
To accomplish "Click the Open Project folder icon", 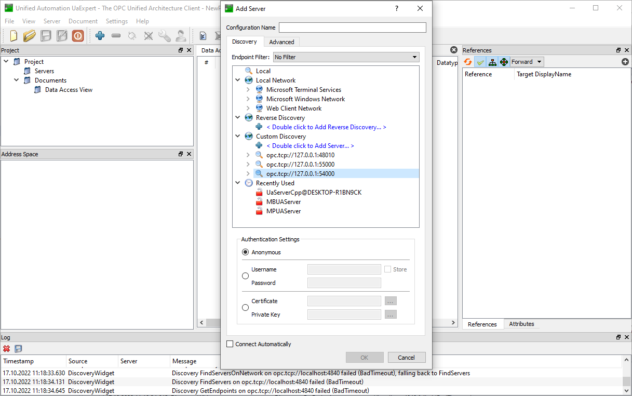I will 30,36.
